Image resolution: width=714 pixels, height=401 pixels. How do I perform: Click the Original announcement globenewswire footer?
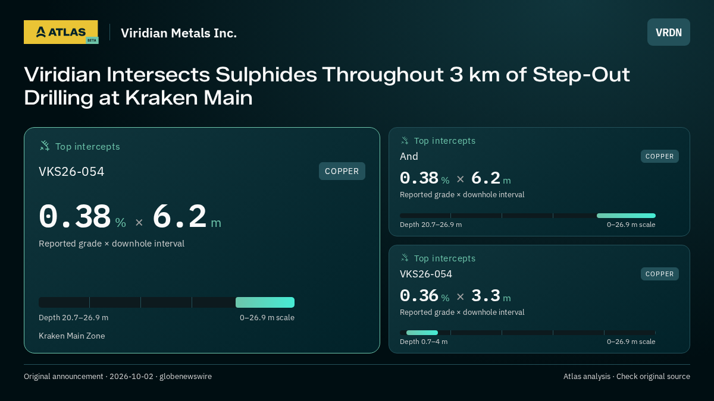coord(118,376)
